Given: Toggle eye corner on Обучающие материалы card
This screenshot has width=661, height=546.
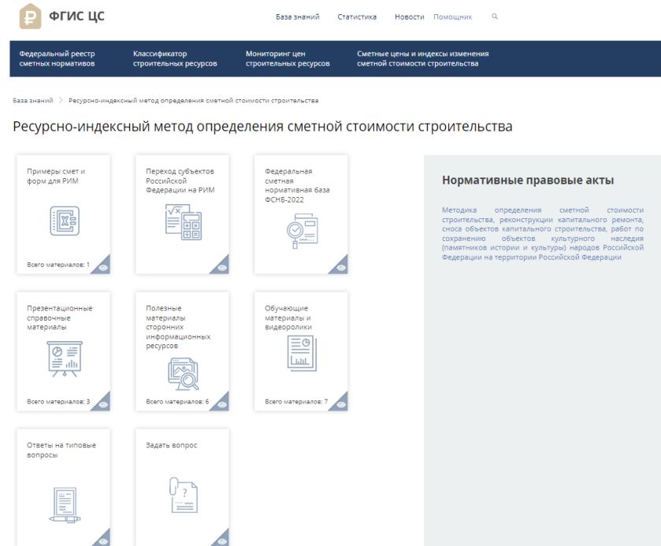Looking at the screenshot, I should coord(340,404).
